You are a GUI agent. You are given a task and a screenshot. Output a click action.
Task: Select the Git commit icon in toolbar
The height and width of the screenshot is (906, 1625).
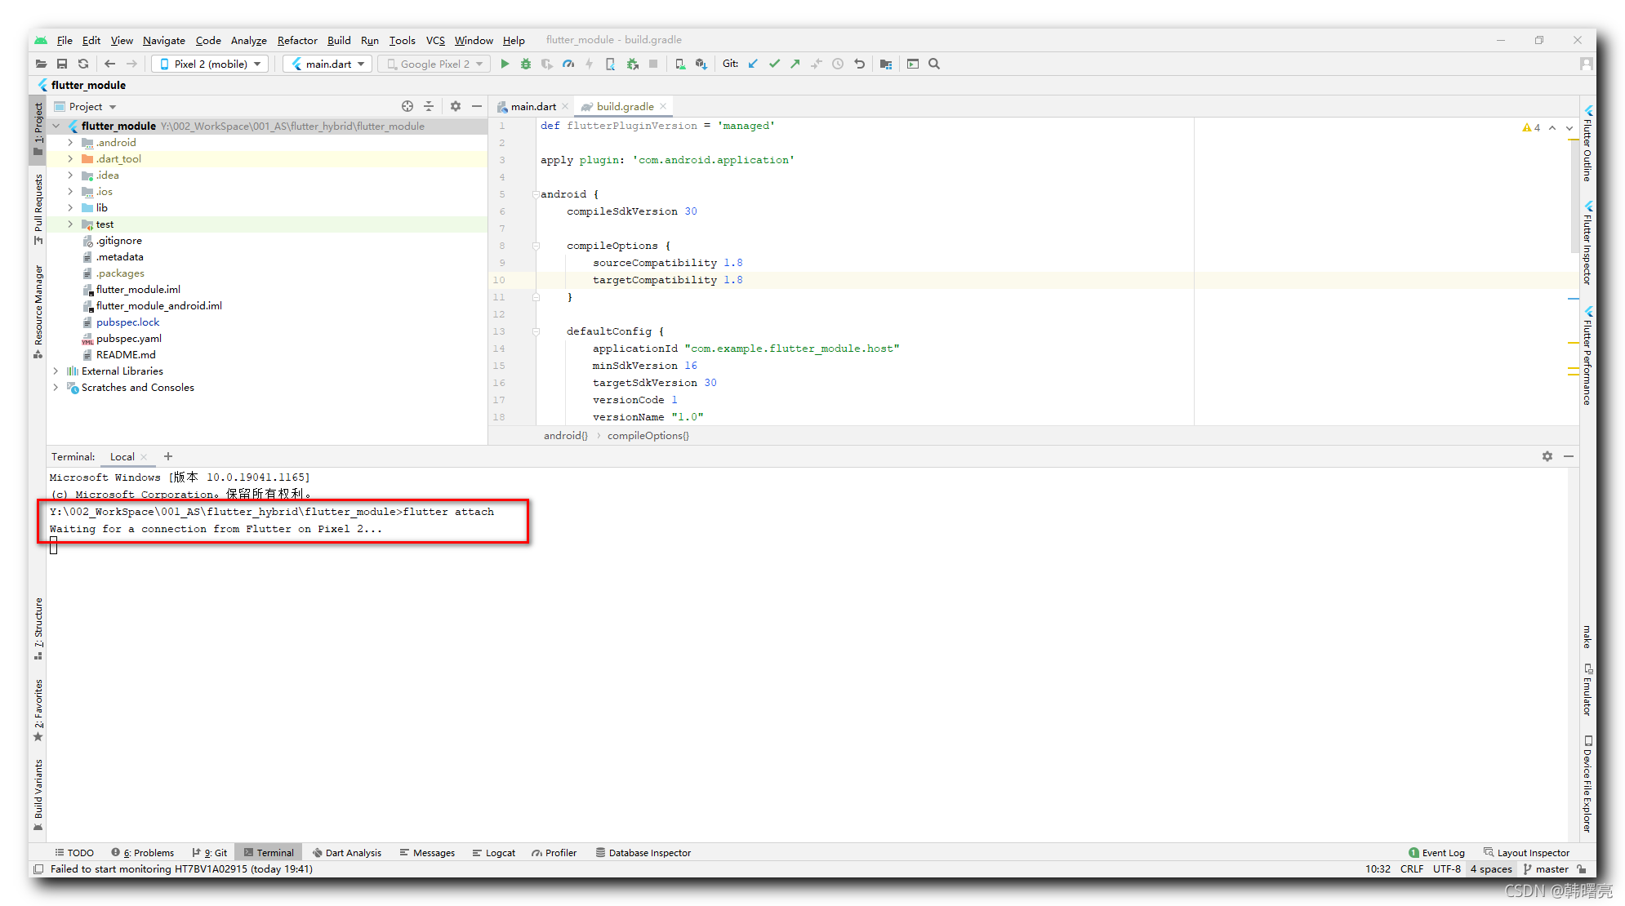[775, 64]
